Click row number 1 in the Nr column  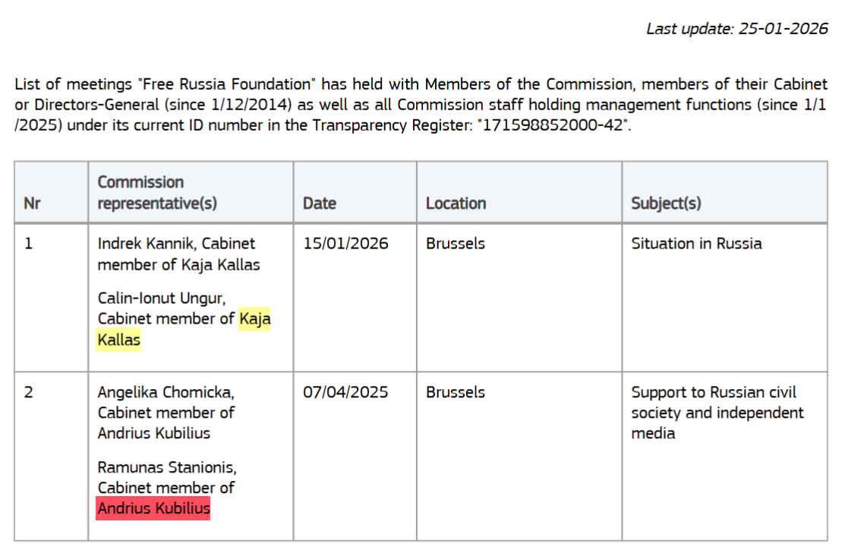(x=29, y=244)
